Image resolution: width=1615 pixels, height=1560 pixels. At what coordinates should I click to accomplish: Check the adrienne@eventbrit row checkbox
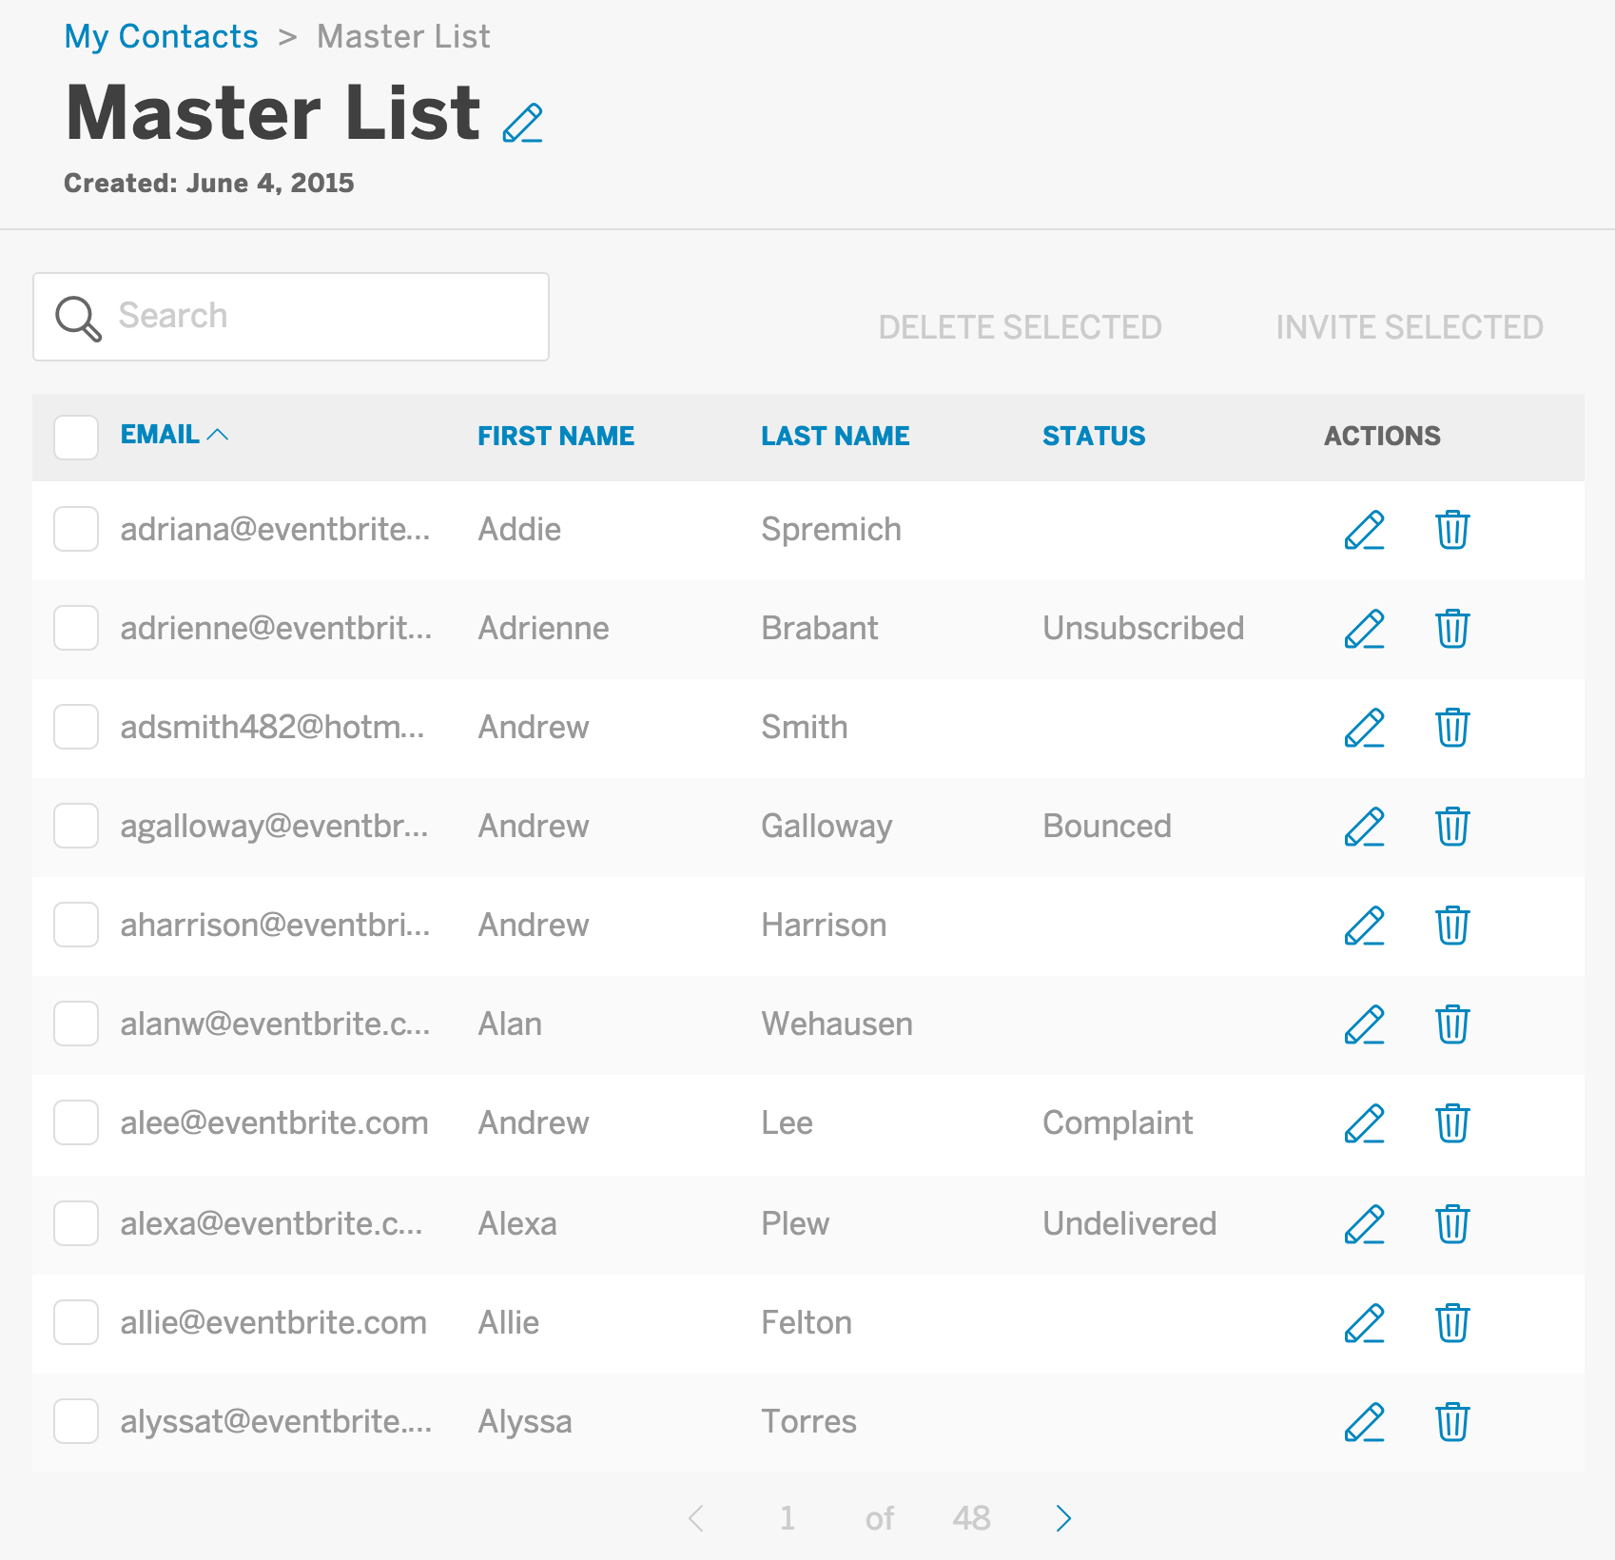pyautogui.click(x=76, y=628)
